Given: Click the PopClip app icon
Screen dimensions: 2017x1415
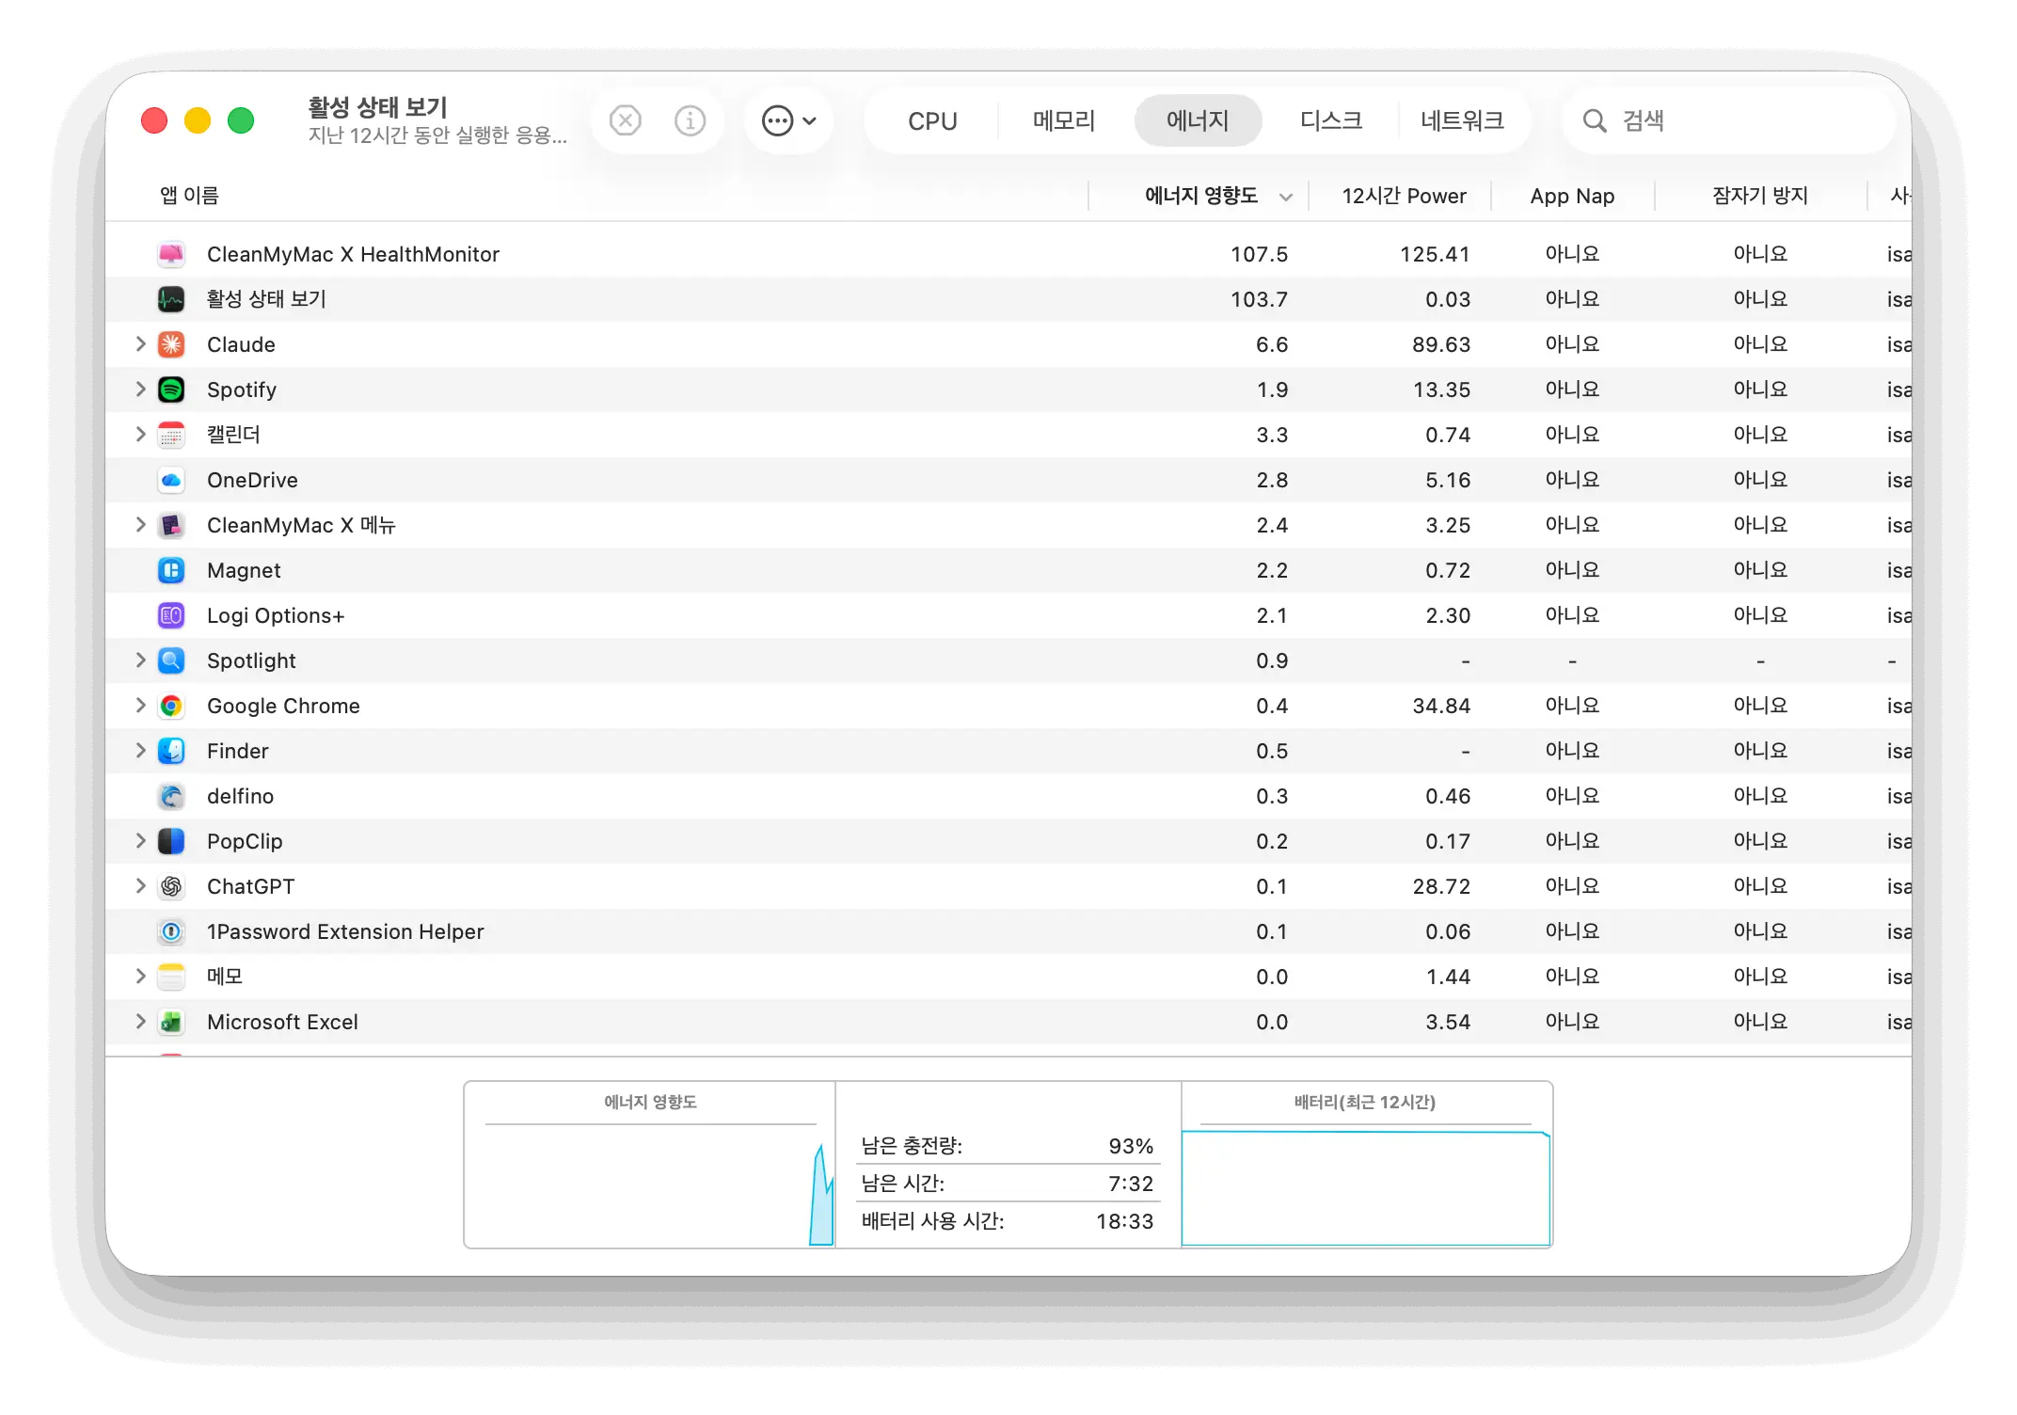Looking at the screenshot, I should coord(171,841).
